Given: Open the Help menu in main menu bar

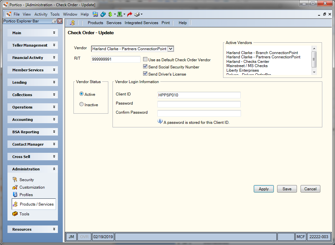Looking at the screenshot, I should click(85, 14).
